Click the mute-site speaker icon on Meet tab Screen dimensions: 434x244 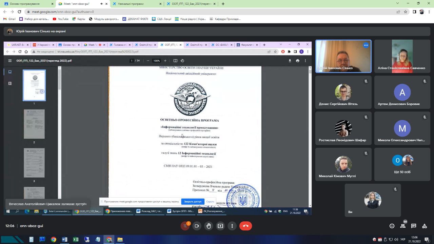pos(102,4)
